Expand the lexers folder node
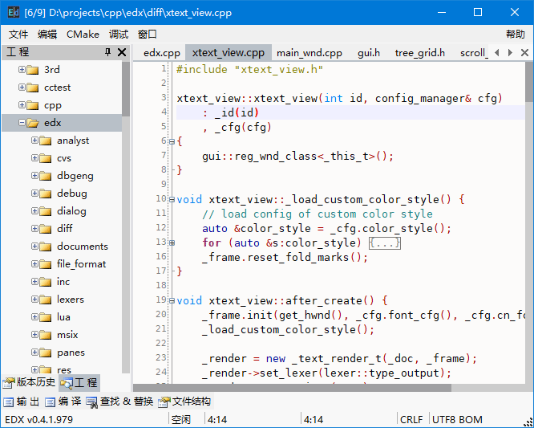Image resolution: width=534 pixels, height=428 pixels. point(34,299)
